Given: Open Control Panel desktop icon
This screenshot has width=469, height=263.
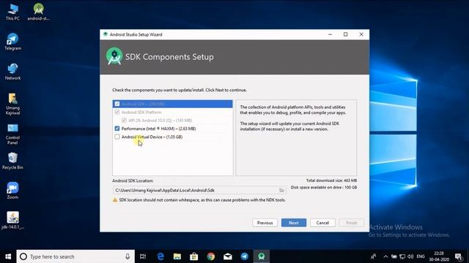Looking at the screenshot, I should [x=12, y=134].
